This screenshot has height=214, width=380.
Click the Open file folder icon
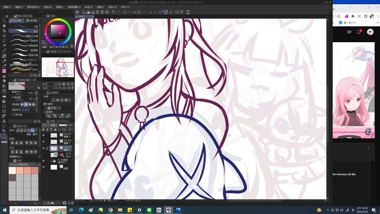88,12
